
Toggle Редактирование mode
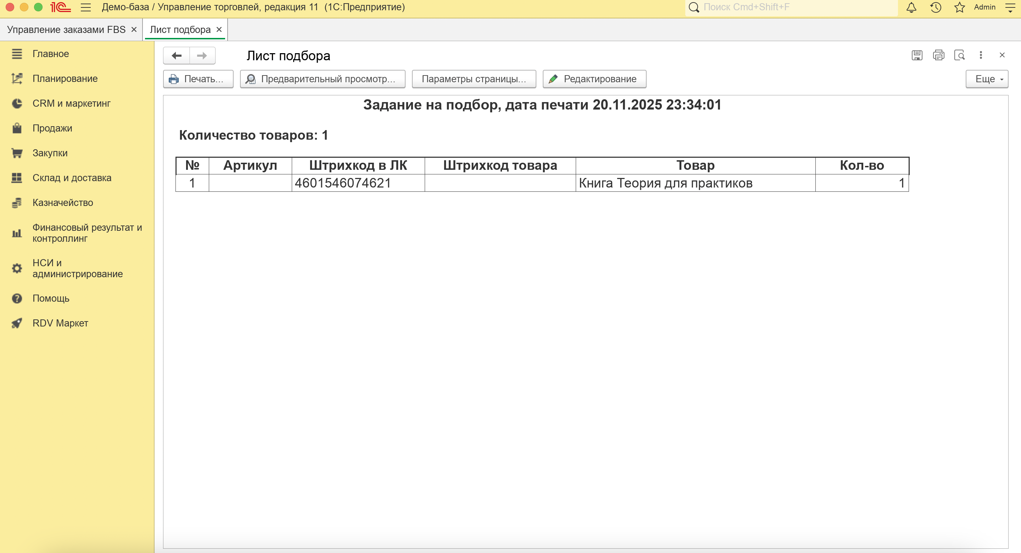594,79
